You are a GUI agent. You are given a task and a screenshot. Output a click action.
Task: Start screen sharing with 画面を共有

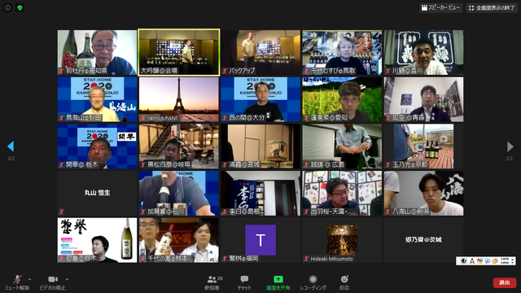278,282
